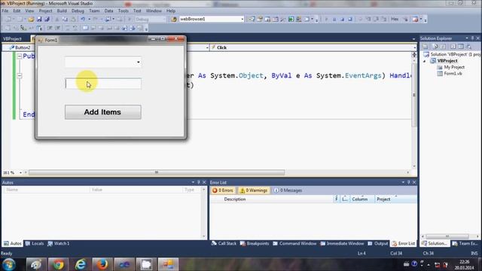
Task: Switch to the Output tab
Action: pos(378,243)
